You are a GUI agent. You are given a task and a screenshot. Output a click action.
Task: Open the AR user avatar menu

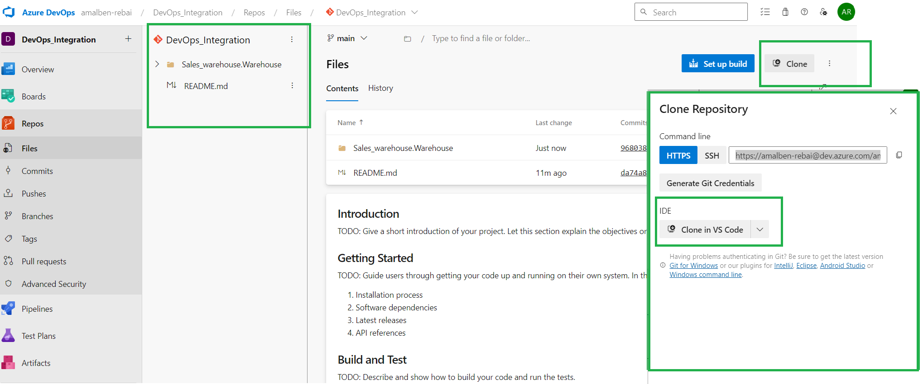(846, 12)
